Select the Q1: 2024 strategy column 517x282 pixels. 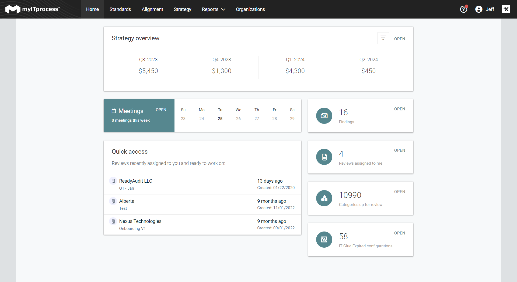pyautogui.click(x=295, y=65)
